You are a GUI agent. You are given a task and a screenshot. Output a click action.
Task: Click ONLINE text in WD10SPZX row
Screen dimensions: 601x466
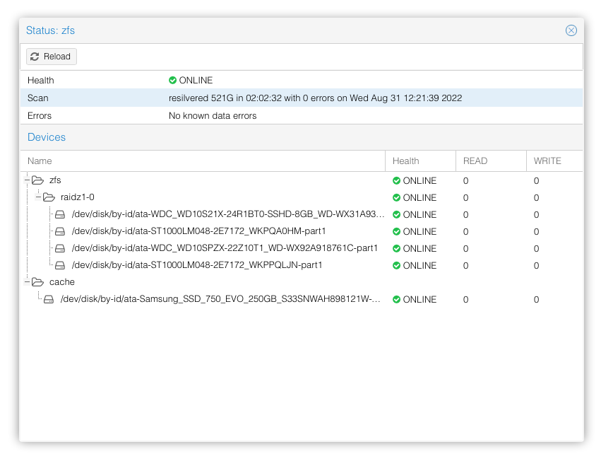[x=419, y=248]
